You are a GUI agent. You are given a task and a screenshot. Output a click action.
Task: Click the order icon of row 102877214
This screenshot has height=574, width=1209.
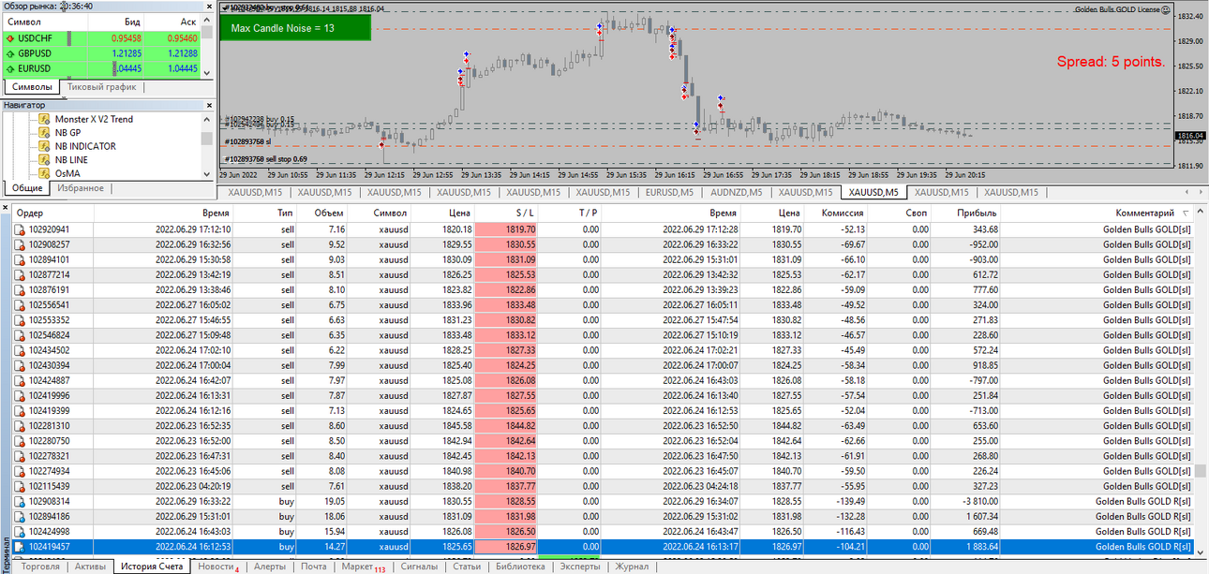pos(19,275)
